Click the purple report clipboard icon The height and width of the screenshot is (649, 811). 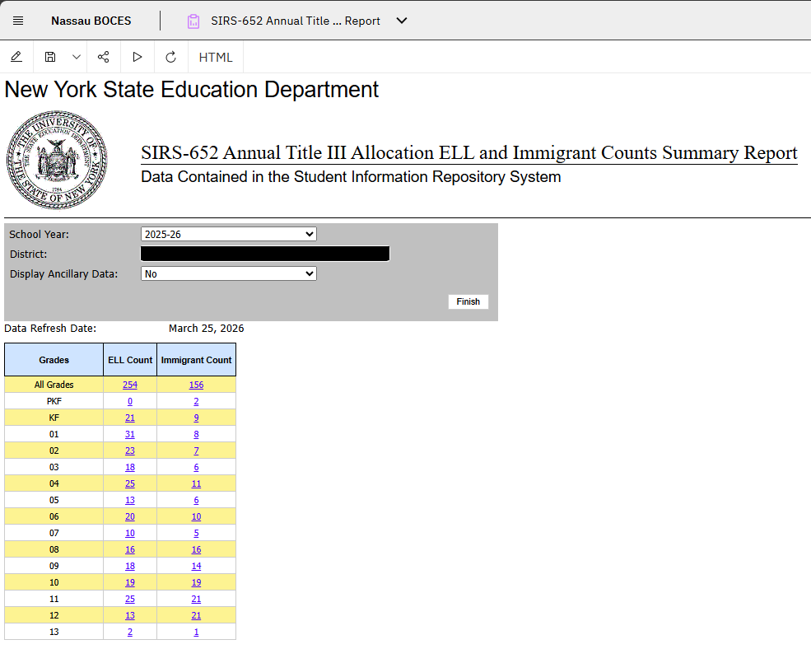pos(193,21)
